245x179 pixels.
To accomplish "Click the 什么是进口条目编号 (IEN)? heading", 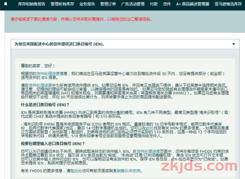I will [x=45, y=105].
